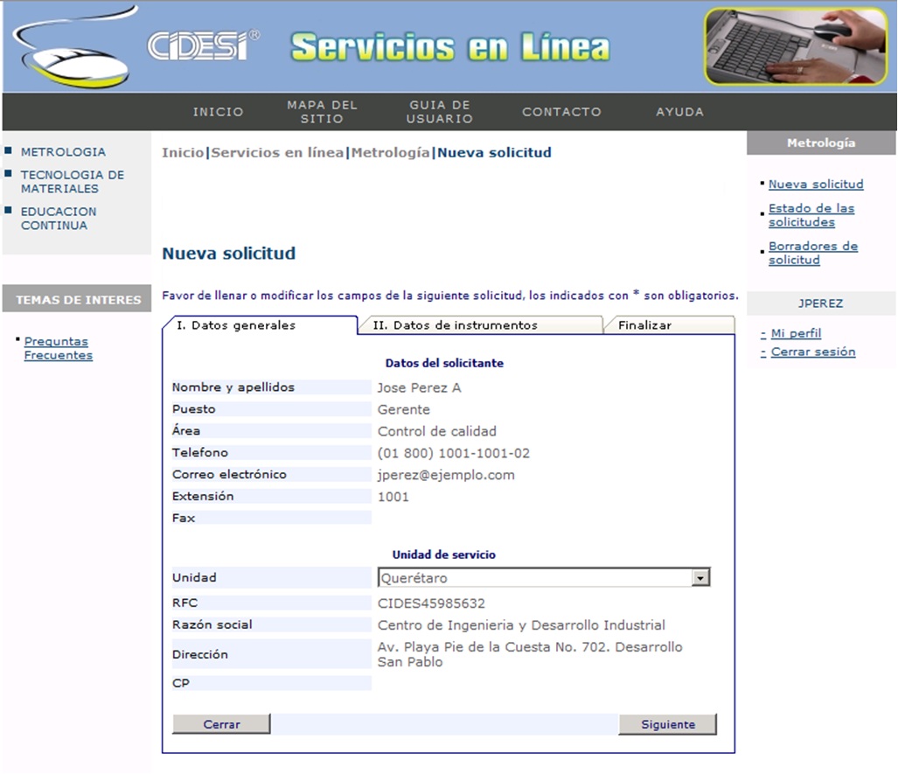Go to GUIA DE USUARIO
The image size is (898, 774).
click(x=440, y=112)
